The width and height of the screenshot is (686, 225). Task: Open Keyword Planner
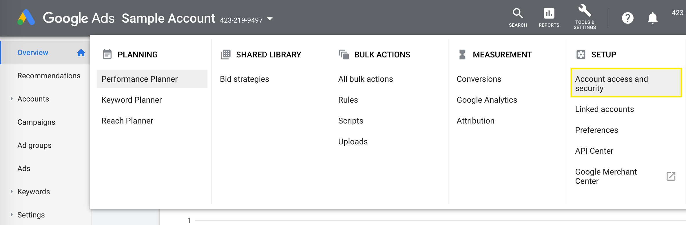[x=132, y=100]
